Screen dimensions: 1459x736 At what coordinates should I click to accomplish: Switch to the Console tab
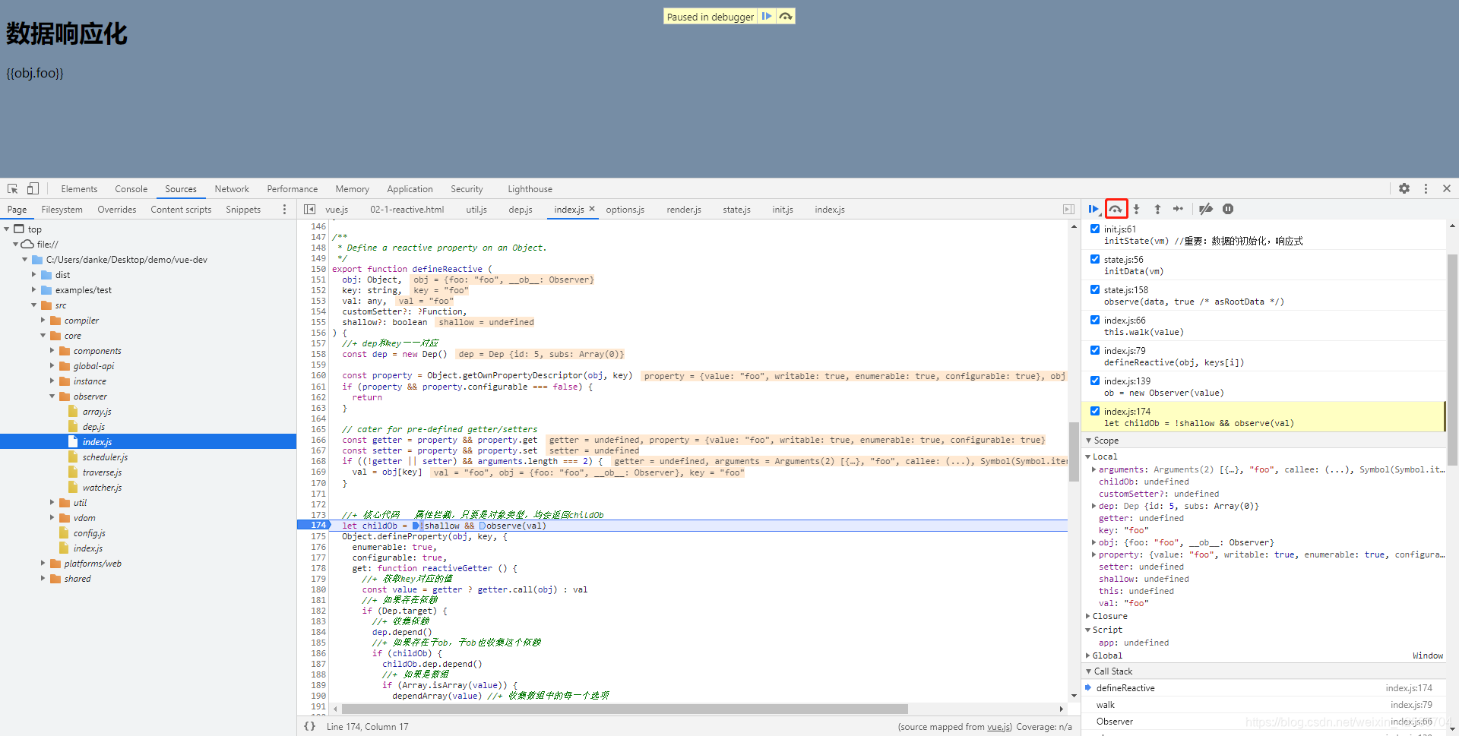tap(131, 189)
